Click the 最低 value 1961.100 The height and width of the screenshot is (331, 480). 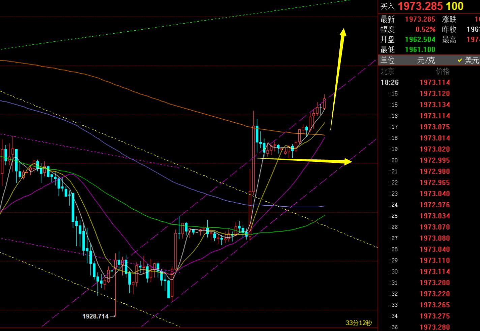(420, 50)
